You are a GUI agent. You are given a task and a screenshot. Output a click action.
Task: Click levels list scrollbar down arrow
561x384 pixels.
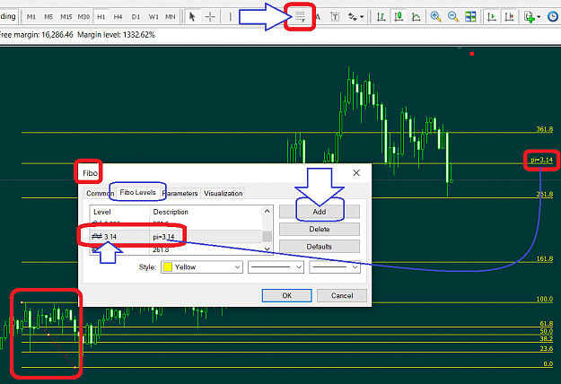[x=267, y=249]
